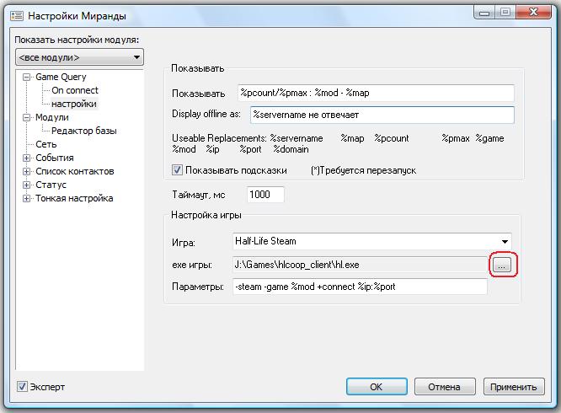Click the Таймаут timeout field with 1000
Screen dimensions: 561x413
(x=265, y=195)
